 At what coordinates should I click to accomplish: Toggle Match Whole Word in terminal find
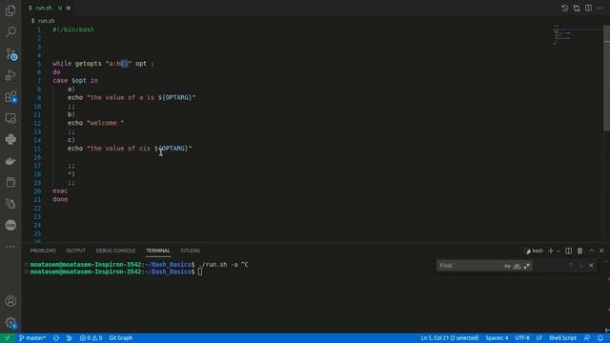click(x=517, y=266)
